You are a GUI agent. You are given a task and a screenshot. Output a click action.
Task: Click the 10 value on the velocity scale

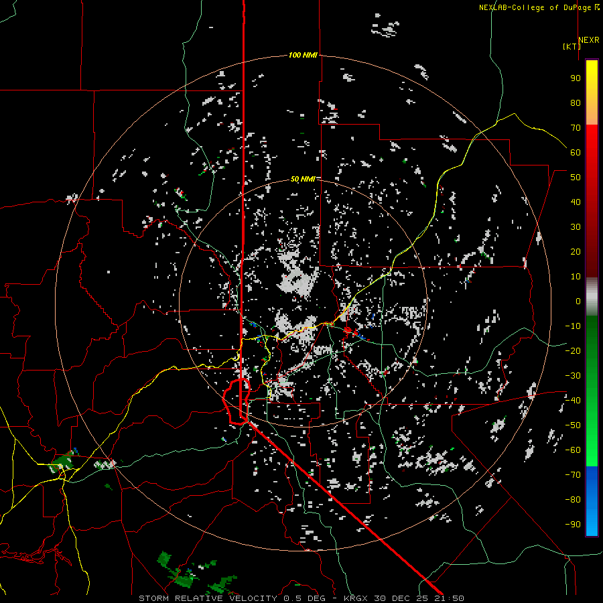576,277
